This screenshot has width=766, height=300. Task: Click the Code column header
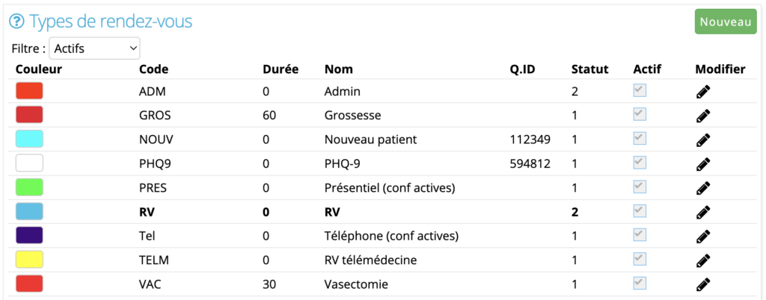point(154,69)
